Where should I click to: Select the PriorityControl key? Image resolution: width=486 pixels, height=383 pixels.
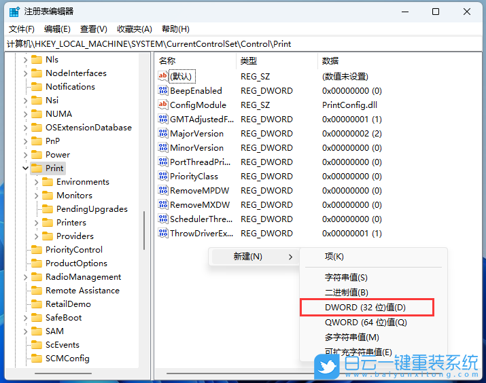74,250
